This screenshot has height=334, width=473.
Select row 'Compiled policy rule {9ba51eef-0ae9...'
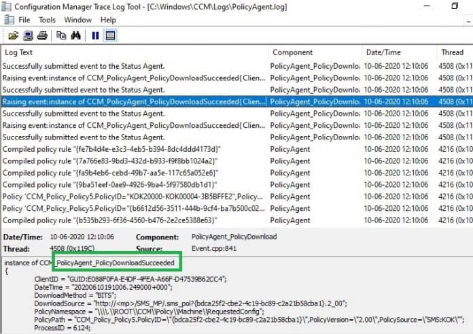(x=237, y=185)
